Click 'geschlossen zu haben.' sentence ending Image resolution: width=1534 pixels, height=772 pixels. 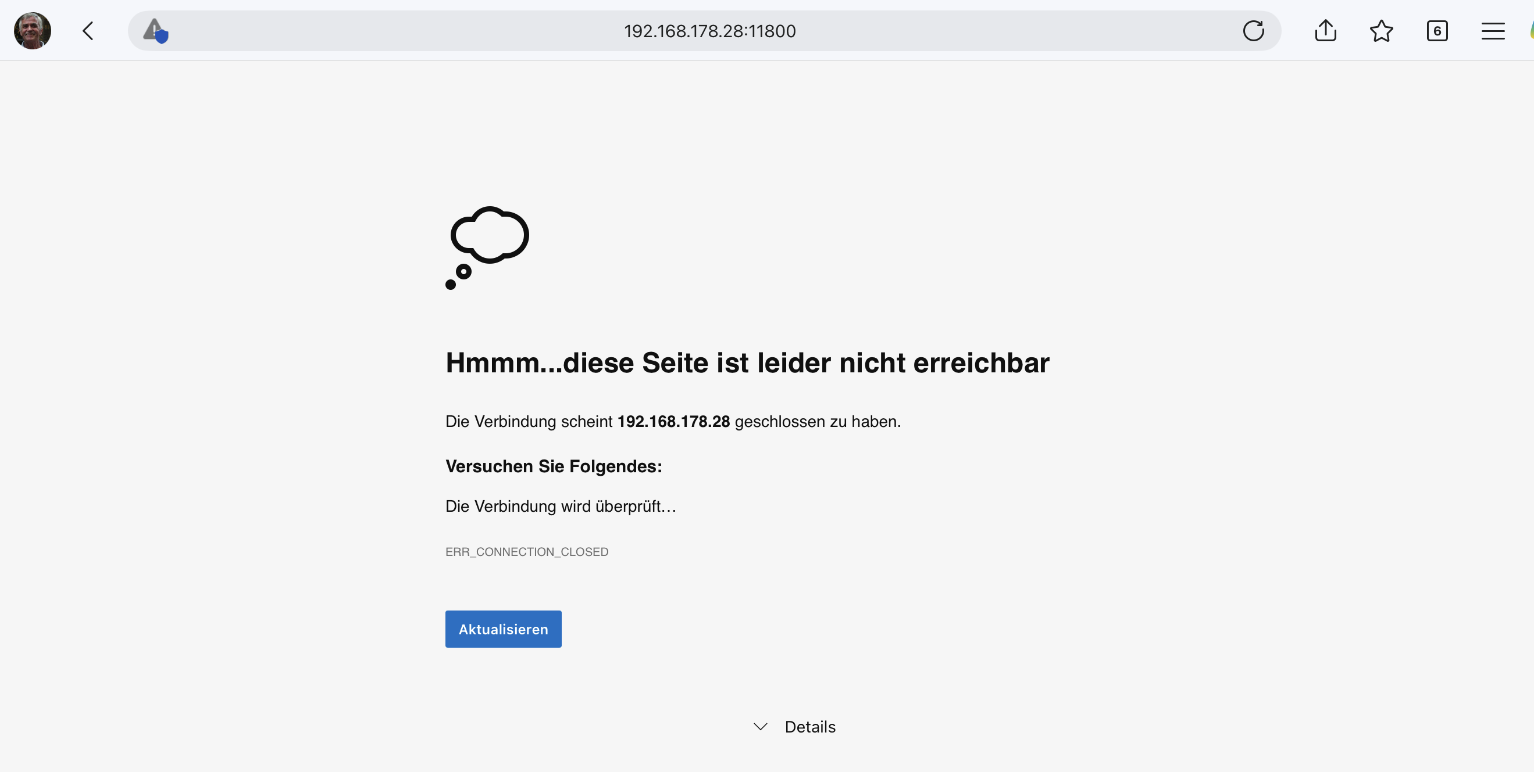point(817,422)
